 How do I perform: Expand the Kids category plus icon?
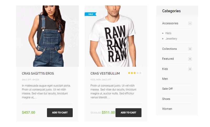pyautogui.click(x=190, y=69)
